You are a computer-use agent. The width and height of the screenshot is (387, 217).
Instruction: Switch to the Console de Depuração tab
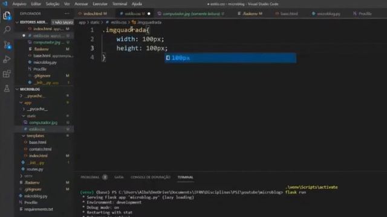[151, 177]
